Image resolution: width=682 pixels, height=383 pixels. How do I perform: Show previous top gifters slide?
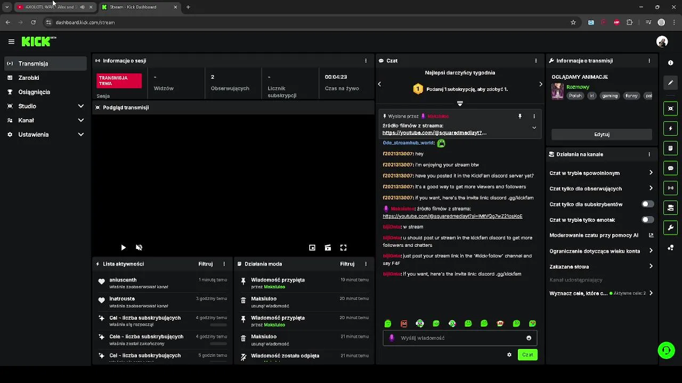[x=379, y=84]
